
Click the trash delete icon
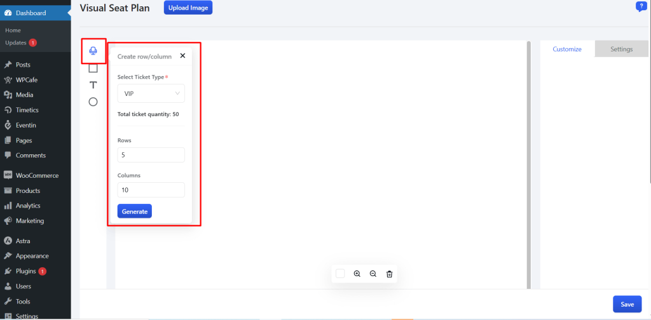coord(389,274)
